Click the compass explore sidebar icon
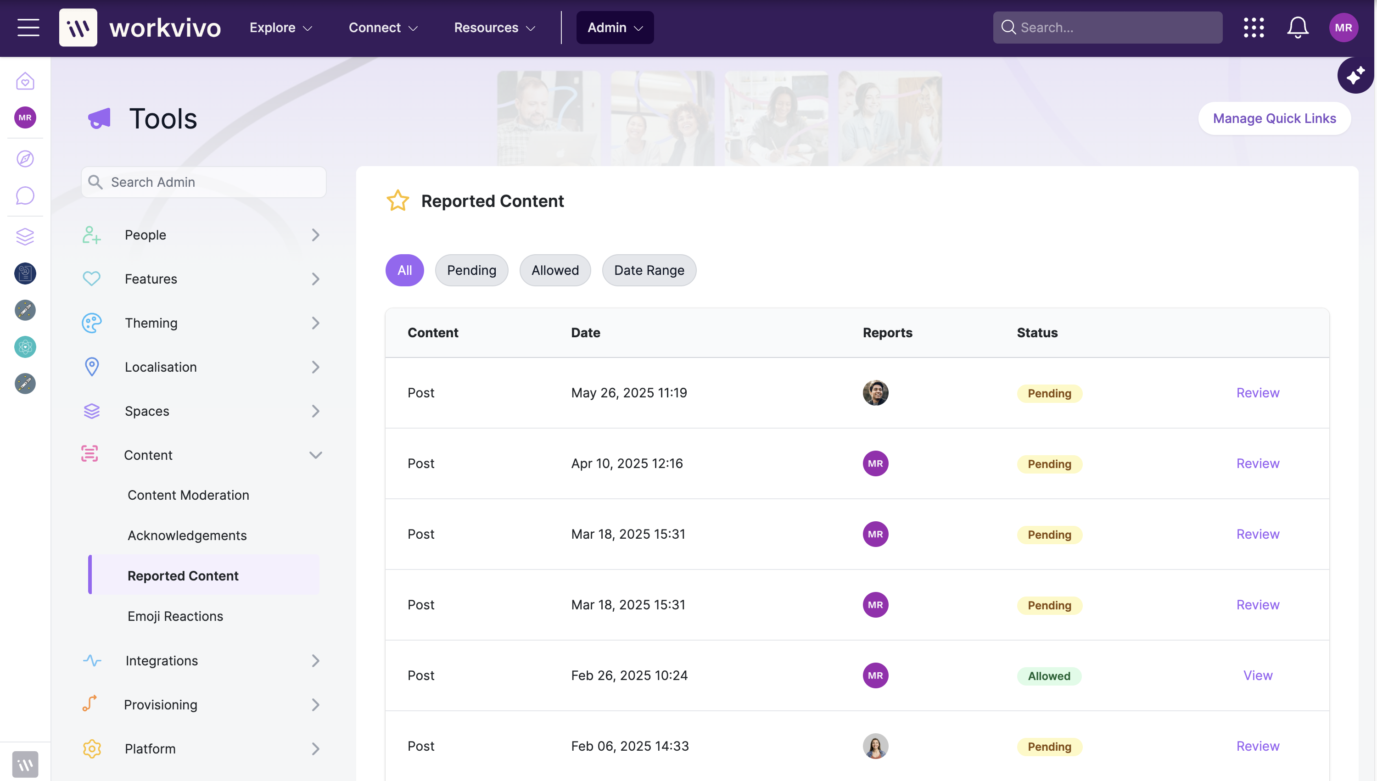1377x781 pixels. [x=25, y=159]
